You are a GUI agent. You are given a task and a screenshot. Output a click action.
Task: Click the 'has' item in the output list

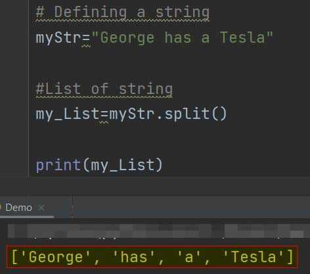coord(134,257)
